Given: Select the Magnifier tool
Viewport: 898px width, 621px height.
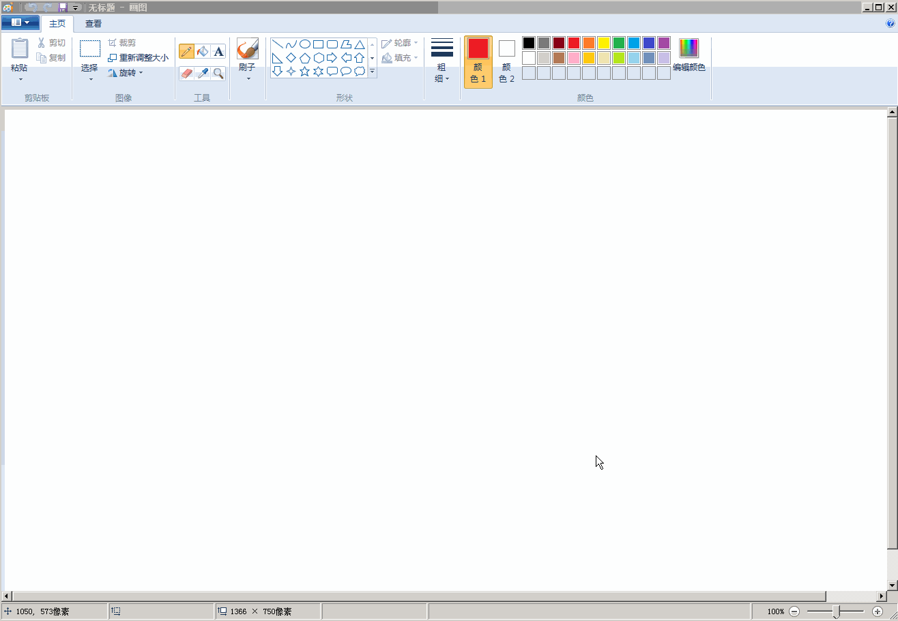Looking at the screenshot, I should [x=218, y=73].
